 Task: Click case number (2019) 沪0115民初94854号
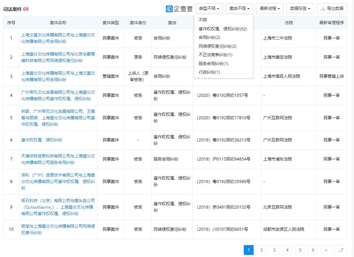tap(224, 159)
